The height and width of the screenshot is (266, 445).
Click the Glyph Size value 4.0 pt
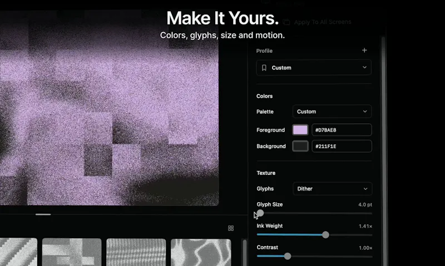click(x=365, y=204)
